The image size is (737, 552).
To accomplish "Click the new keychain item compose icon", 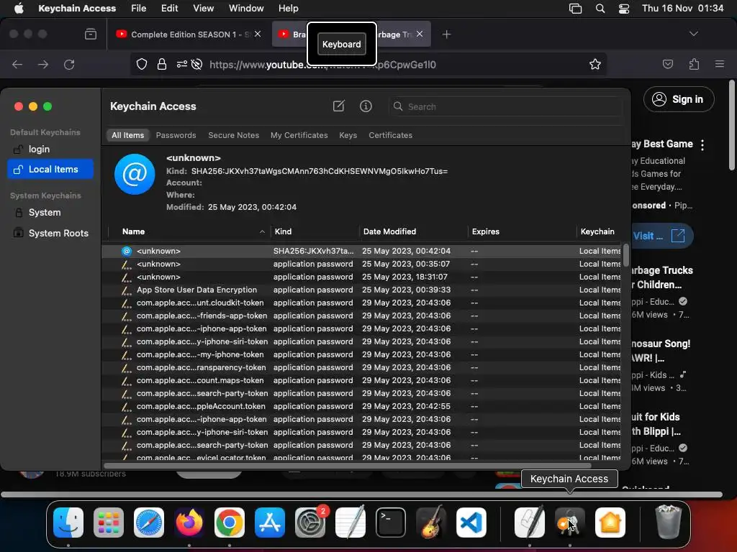I will point(338,106).
